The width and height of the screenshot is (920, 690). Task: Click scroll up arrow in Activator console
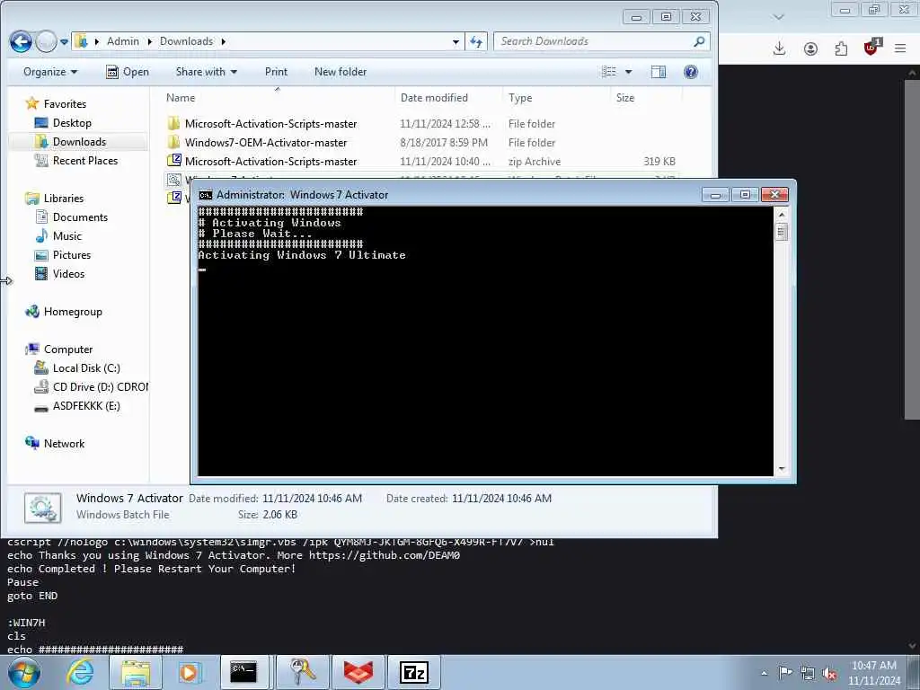pos(781,215)
